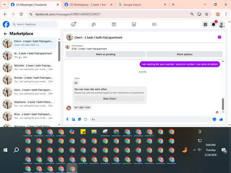Open the Sonn conversation in the list
The image size is (231, 173).
pyautogui.click(x=29, y=92)
